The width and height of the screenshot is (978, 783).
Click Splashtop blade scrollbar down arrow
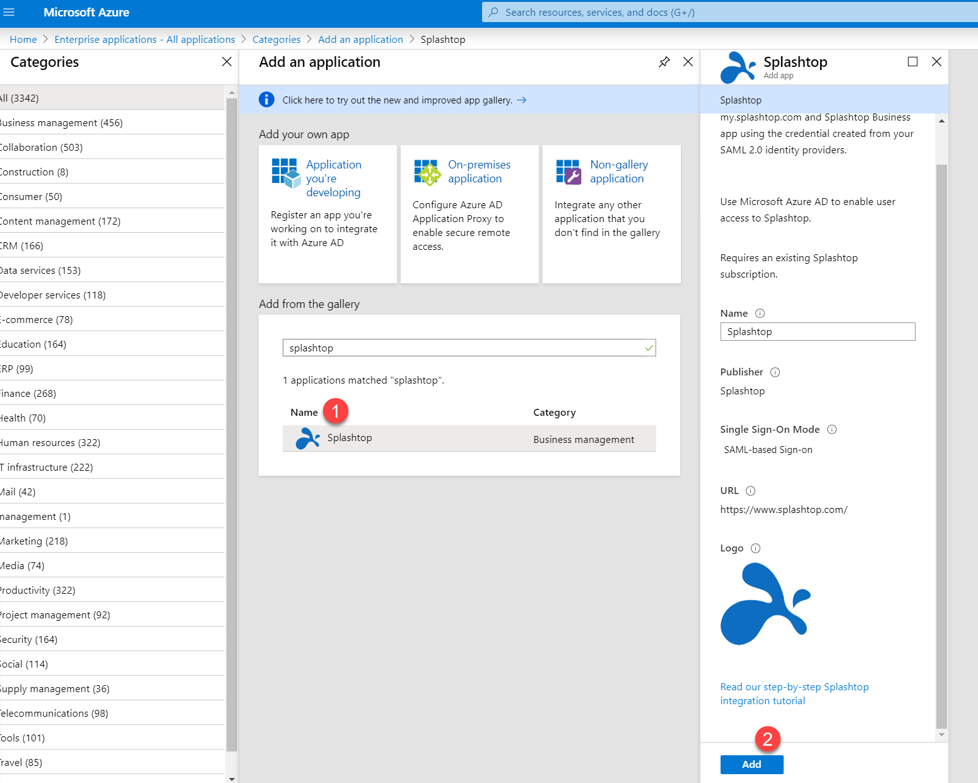click(941, 734)
